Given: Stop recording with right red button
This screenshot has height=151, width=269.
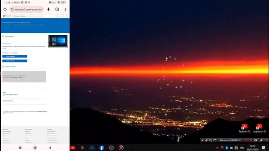Looking at the screenshot, I should 251,141.
